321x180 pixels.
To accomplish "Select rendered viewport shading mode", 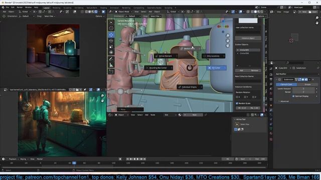I will pos(262,12).
